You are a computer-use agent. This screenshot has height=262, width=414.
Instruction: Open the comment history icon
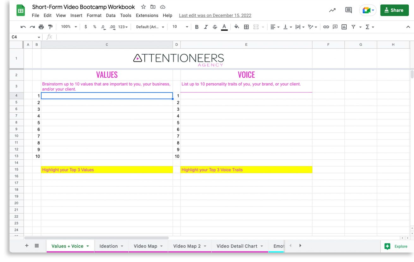tap(349, 10)
